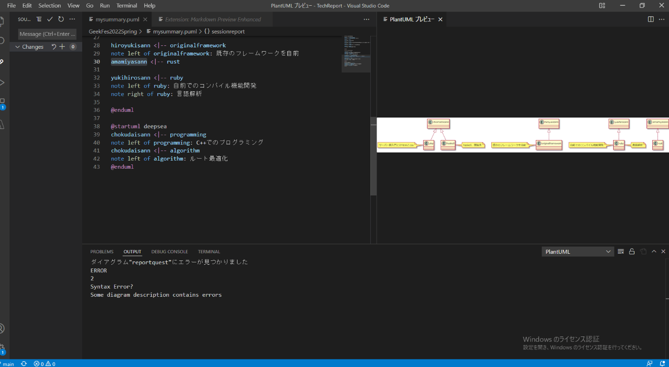Screen dimensions: 669x367
Task: Click the feedback icon in status bar
Action: click(x=649, y=364)
